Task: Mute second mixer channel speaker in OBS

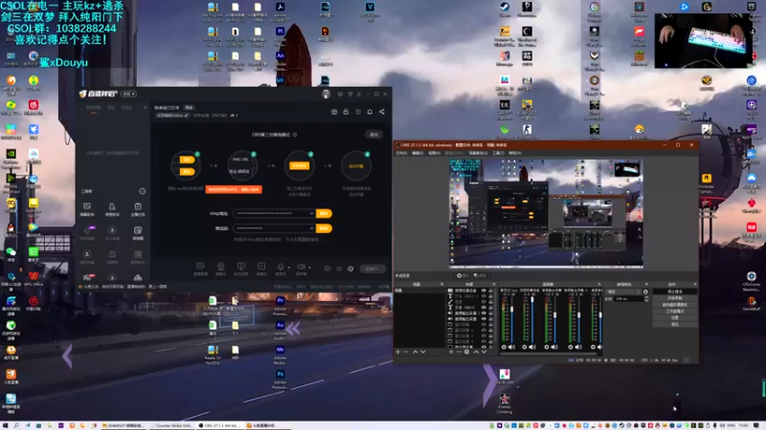Action: [x=532, y=347]
